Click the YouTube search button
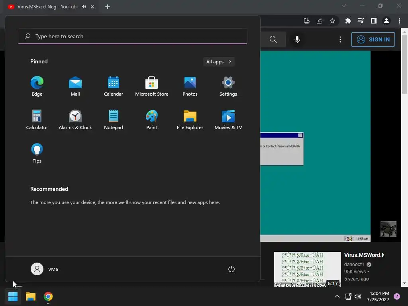Screen dimensions: 408x306 273,39
